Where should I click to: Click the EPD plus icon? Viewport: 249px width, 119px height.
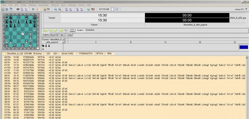(78, 9)
